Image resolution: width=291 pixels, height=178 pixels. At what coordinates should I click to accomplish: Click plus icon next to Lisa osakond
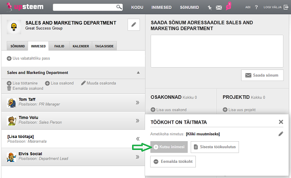47,83
